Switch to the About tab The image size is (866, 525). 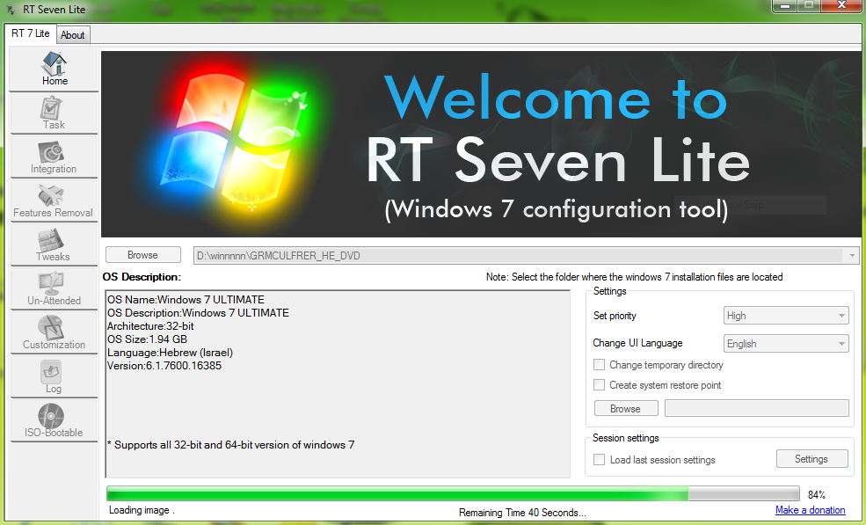pos(73,35)
